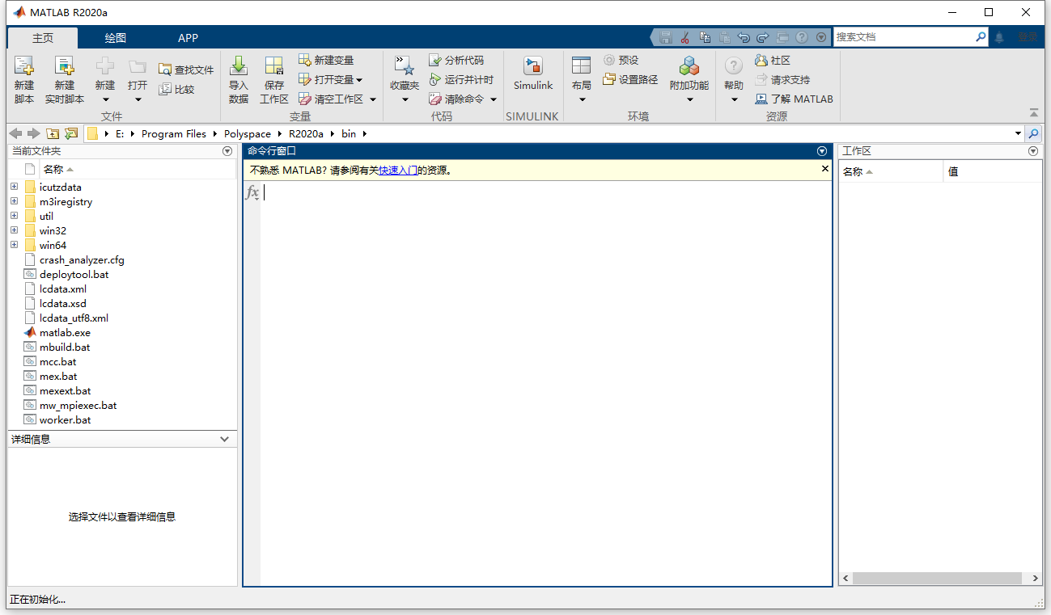1051x615 pixels.
Task: Click the browse for folder icon
Action: coord(71,133)
